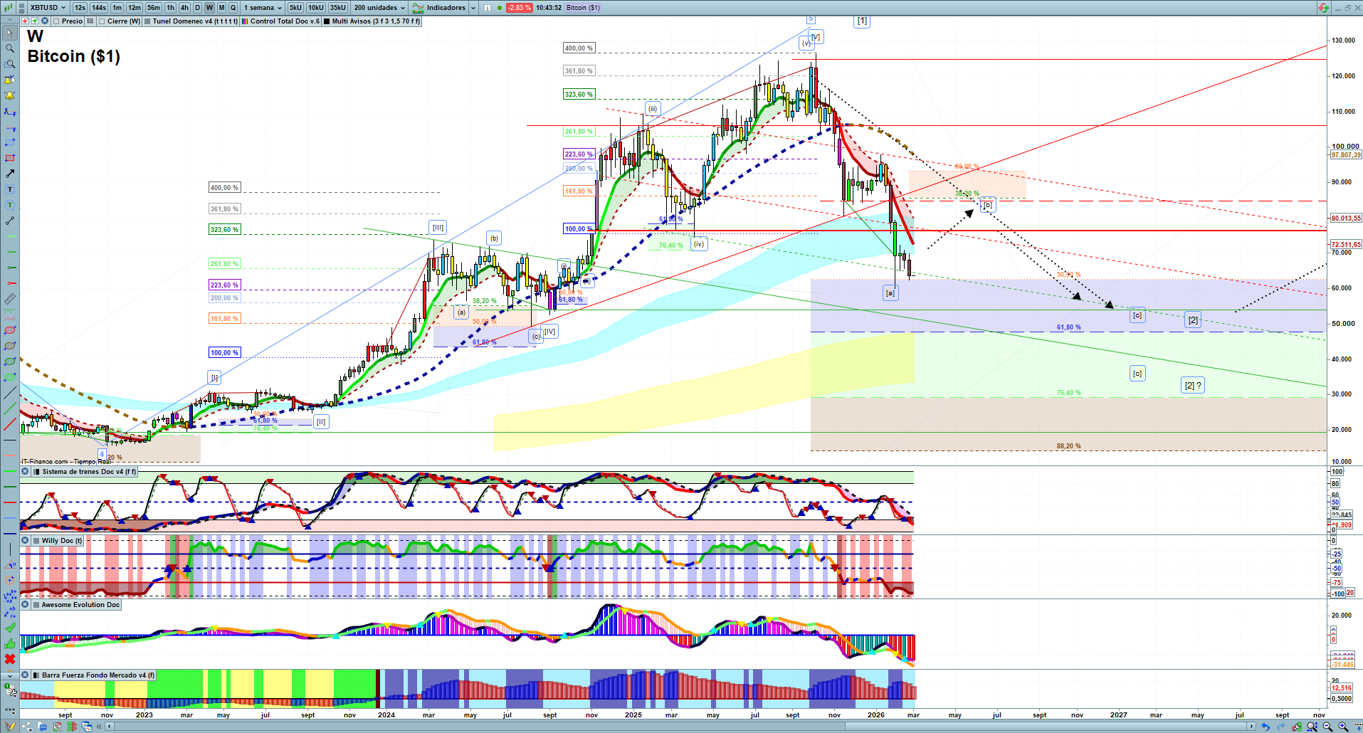
Task: Select the red rectangle drawing tool
Action: [x=10, y=158]
